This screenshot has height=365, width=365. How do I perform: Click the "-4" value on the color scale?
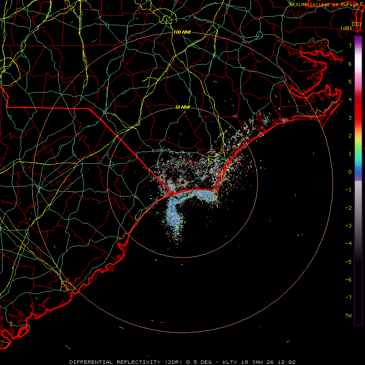click(348, 244)
